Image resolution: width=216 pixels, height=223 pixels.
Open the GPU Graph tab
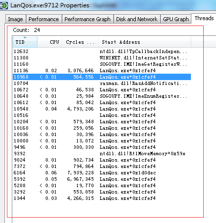tap(176, 19)
